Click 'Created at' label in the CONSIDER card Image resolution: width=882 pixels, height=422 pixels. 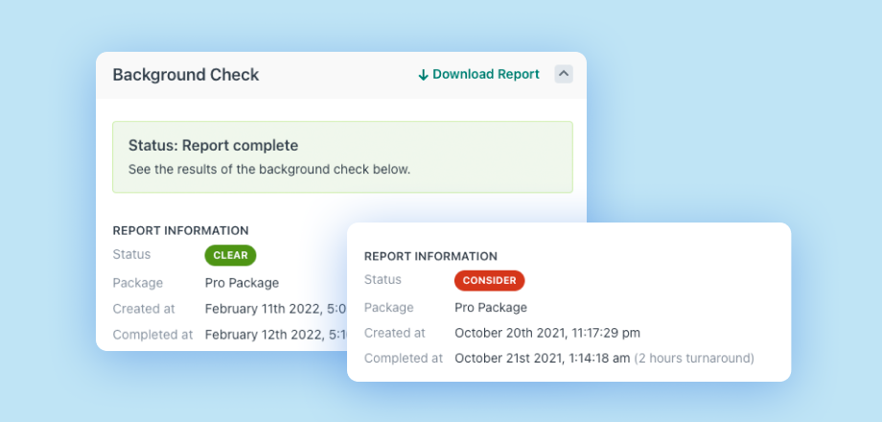click(395, 333)
